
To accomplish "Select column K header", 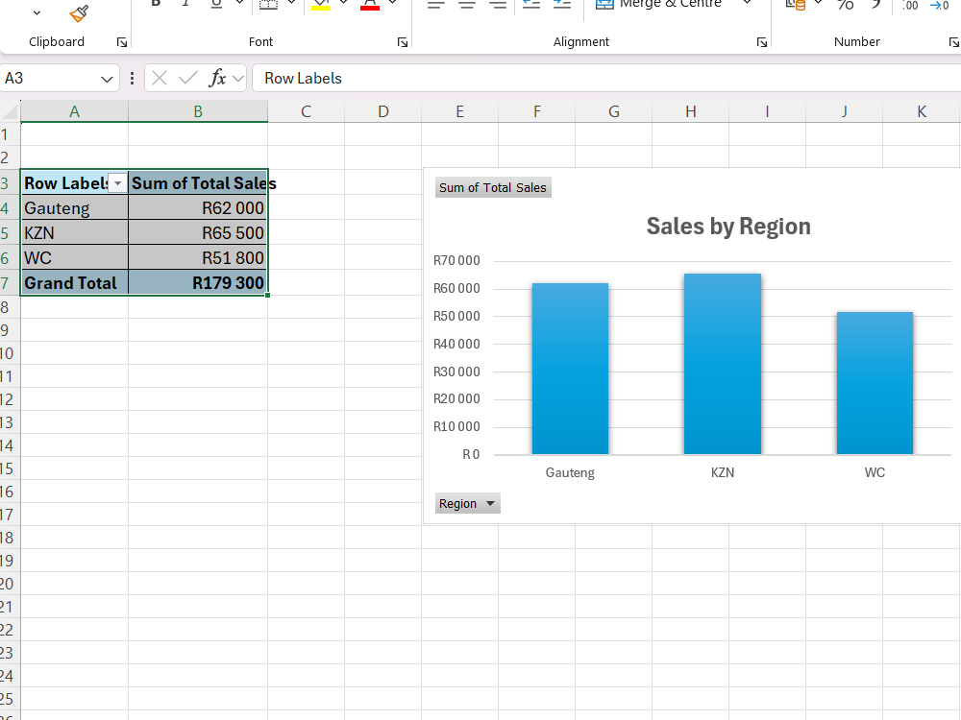I will pos(922,111).
